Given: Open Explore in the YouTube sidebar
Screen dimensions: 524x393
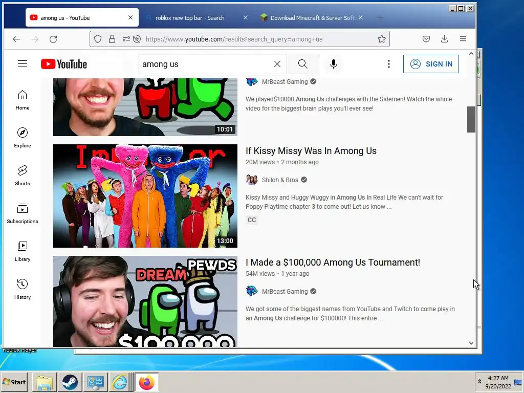Looking at the screenshot, I should 23,138.
